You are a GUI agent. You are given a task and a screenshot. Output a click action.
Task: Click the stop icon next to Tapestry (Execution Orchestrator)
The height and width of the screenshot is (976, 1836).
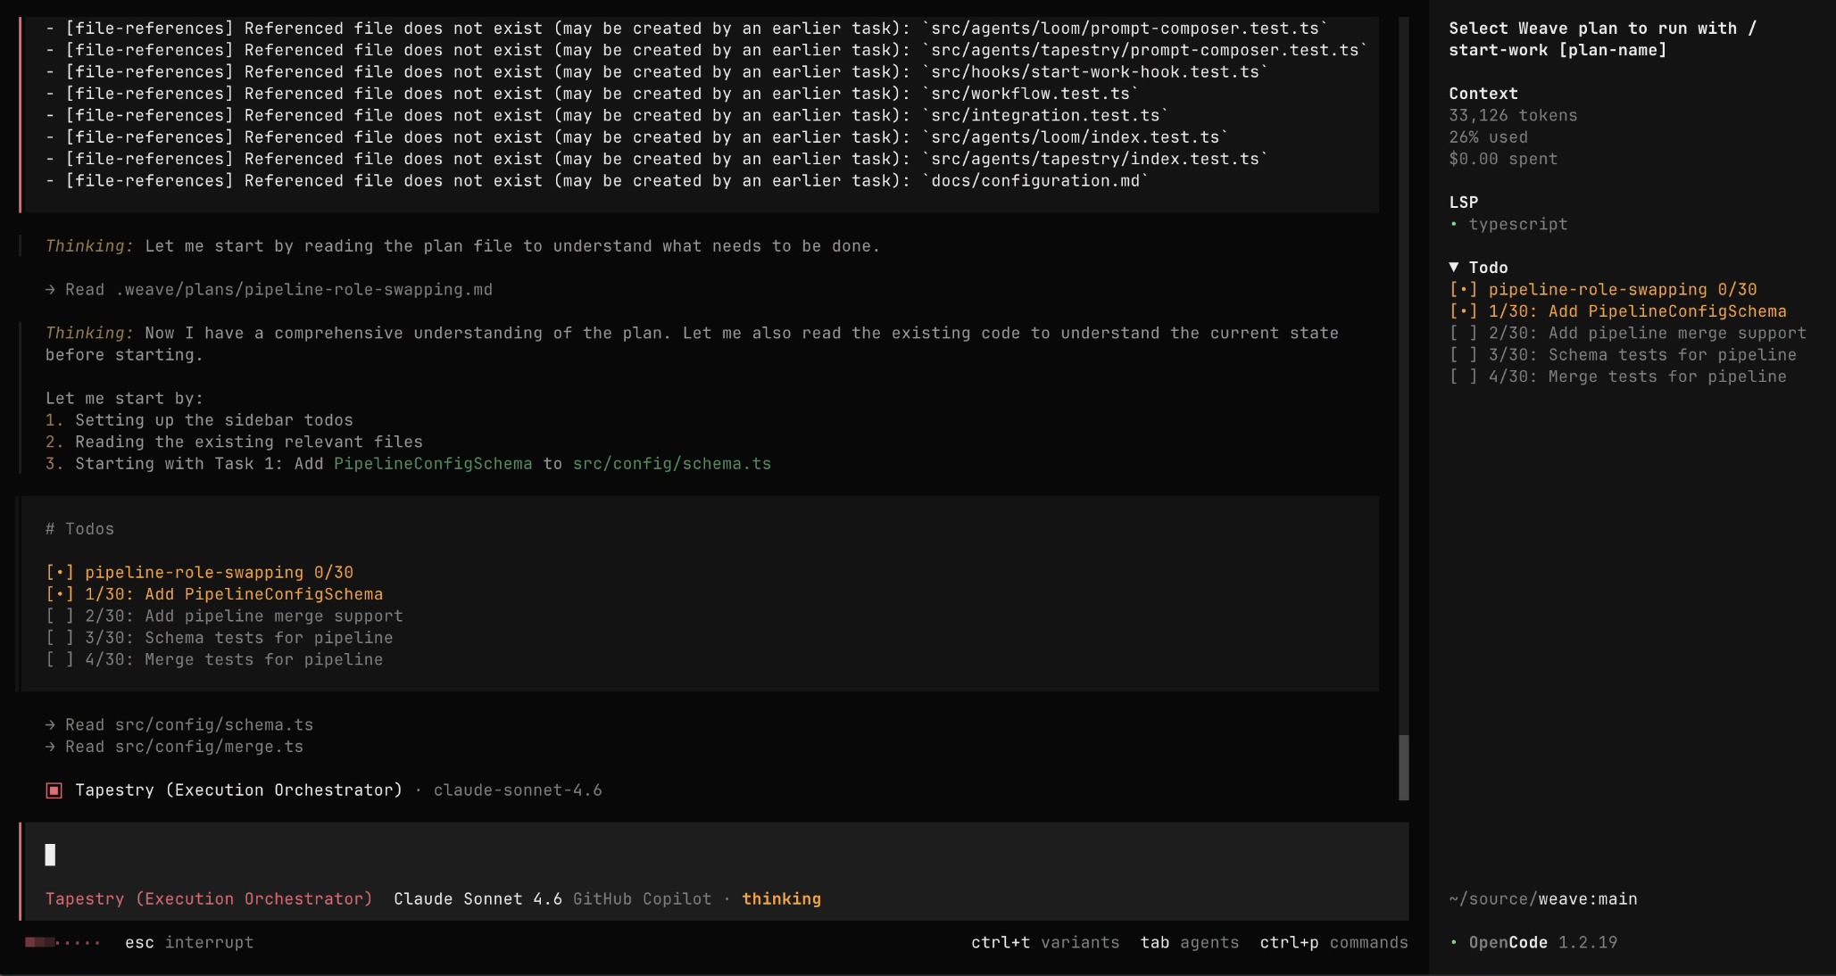click(54, 790)
